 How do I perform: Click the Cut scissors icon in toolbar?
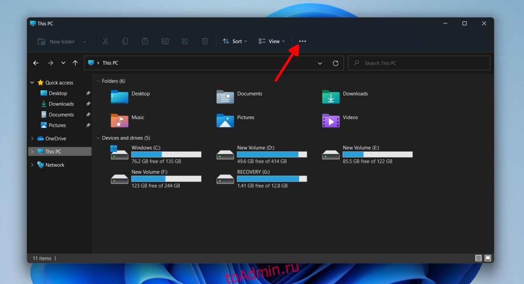(x=105, y=41)
